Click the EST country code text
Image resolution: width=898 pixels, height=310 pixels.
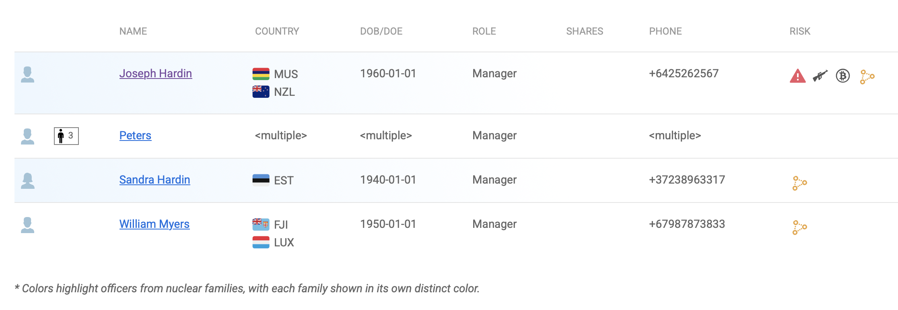point(284,180)
